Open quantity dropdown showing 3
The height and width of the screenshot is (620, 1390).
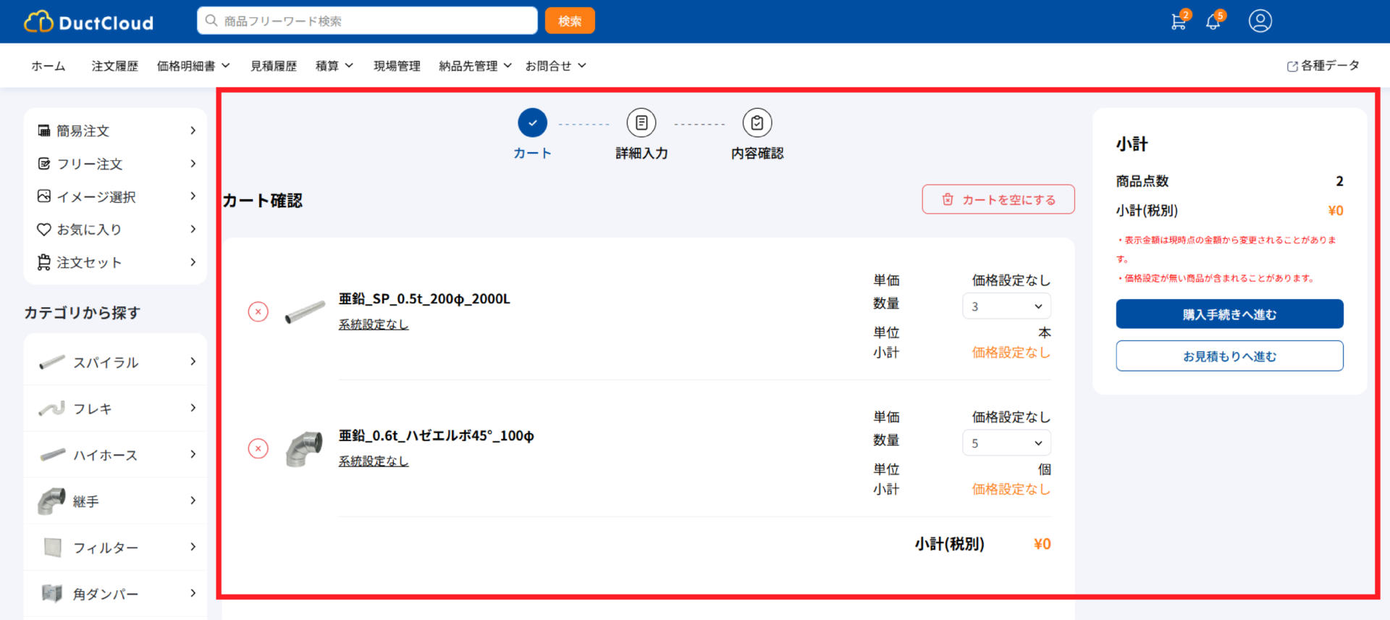point(1006,306)
